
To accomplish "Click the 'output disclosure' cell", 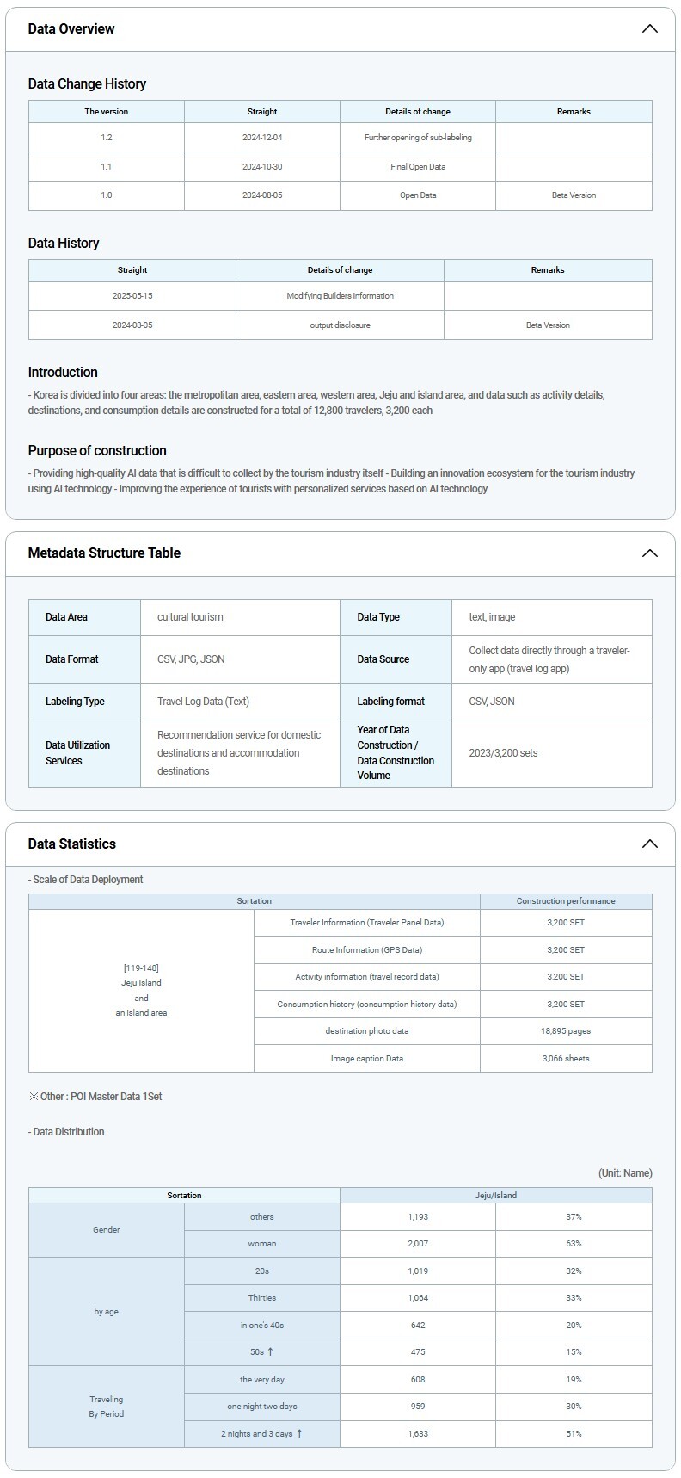I will tap(340, 325).
